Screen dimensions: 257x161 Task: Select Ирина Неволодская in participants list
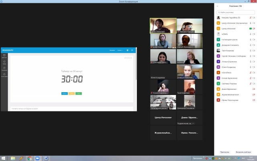[x=236, y=100]
